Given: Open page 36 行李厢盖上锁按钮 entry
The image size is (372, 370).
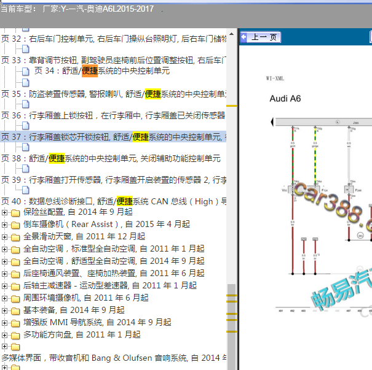Looking at the screenshot, I should point(113,115).
